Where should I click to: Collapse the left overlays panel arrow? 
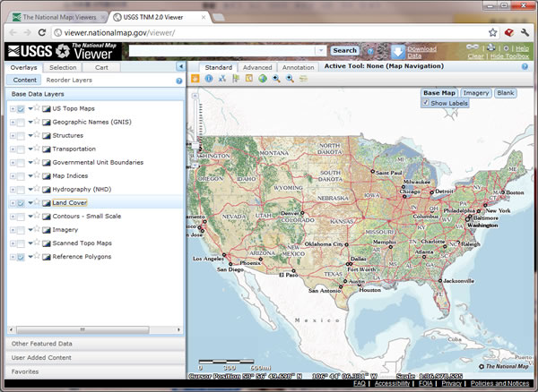(180, 66)
